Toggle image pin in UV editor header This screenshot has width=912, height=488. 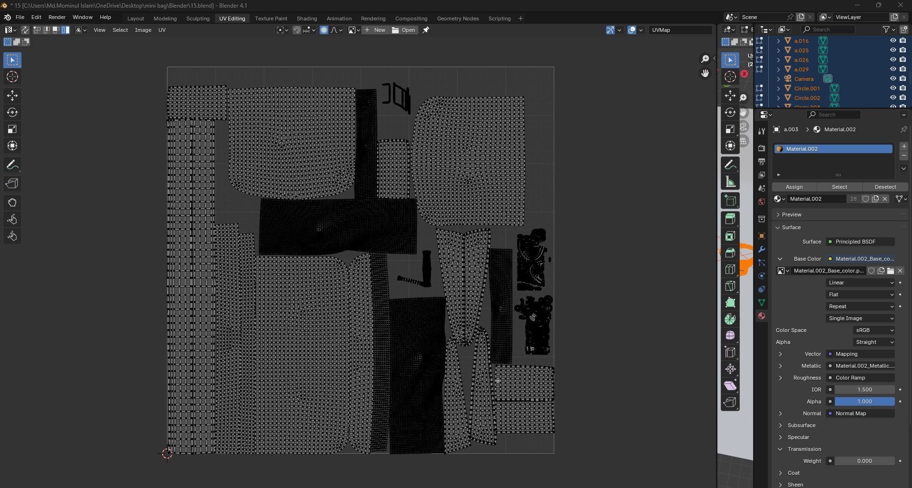pyautogui.click(x=426, y=30)
